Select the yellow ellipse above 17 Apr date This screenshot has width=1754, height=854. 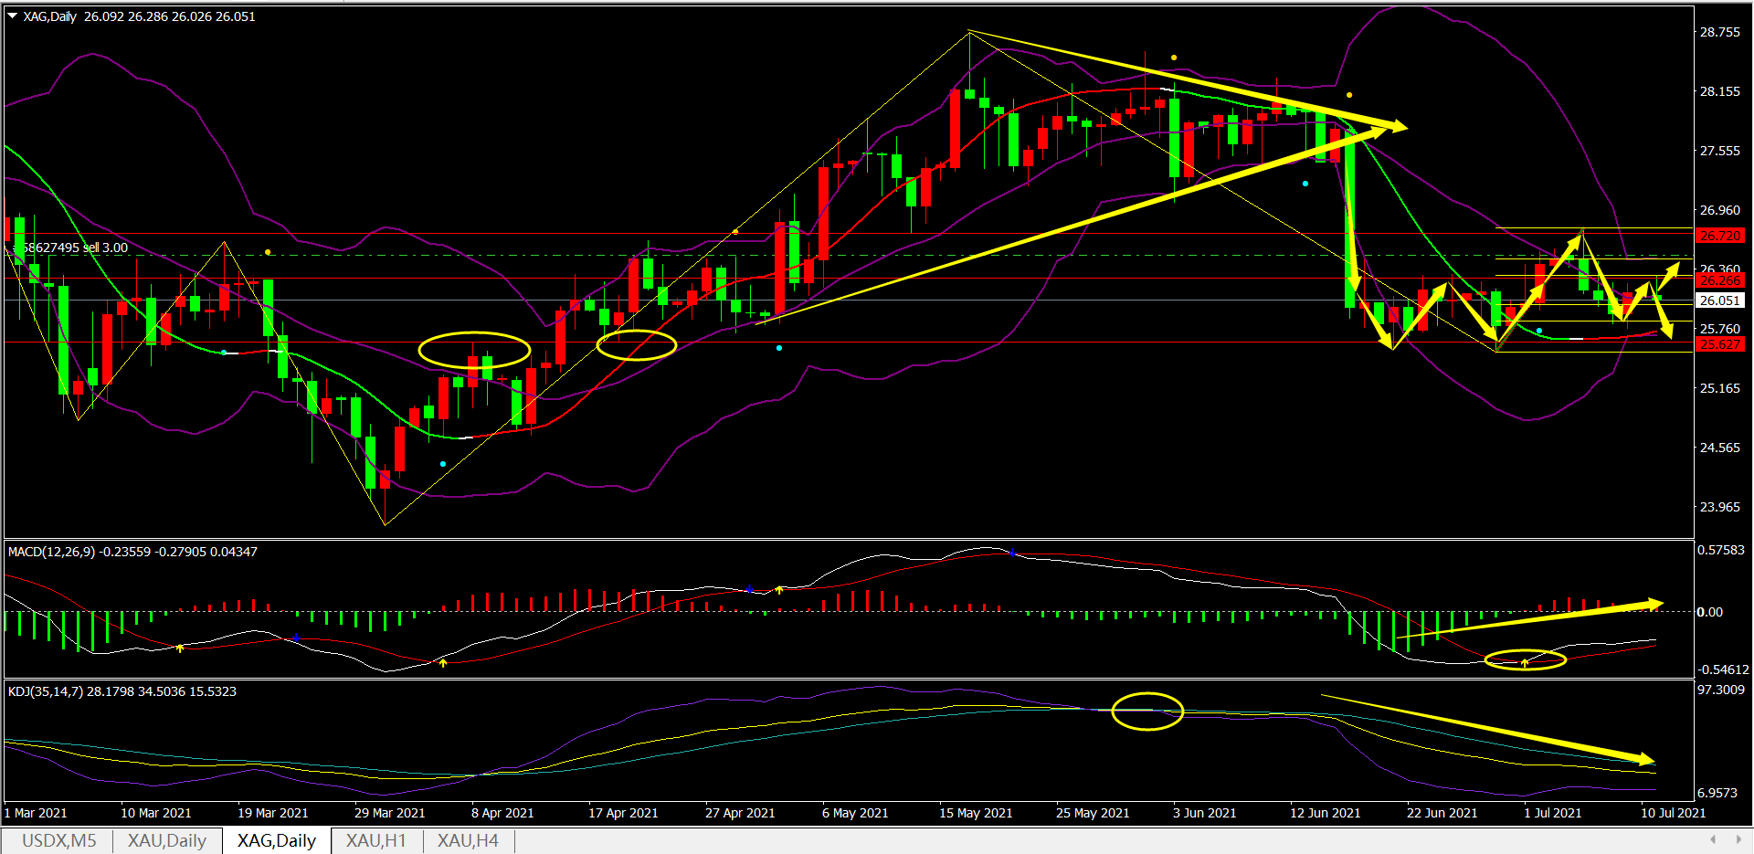point(636,345)
